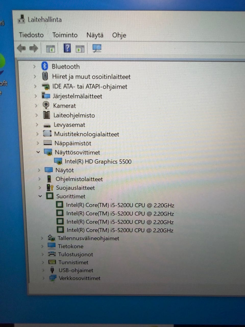Click the display adapter icon beside Näyttösovittimet

point(48,152)
